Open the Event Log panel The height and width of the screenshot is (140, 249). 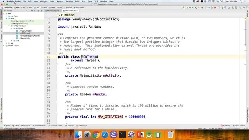(225, 126)
